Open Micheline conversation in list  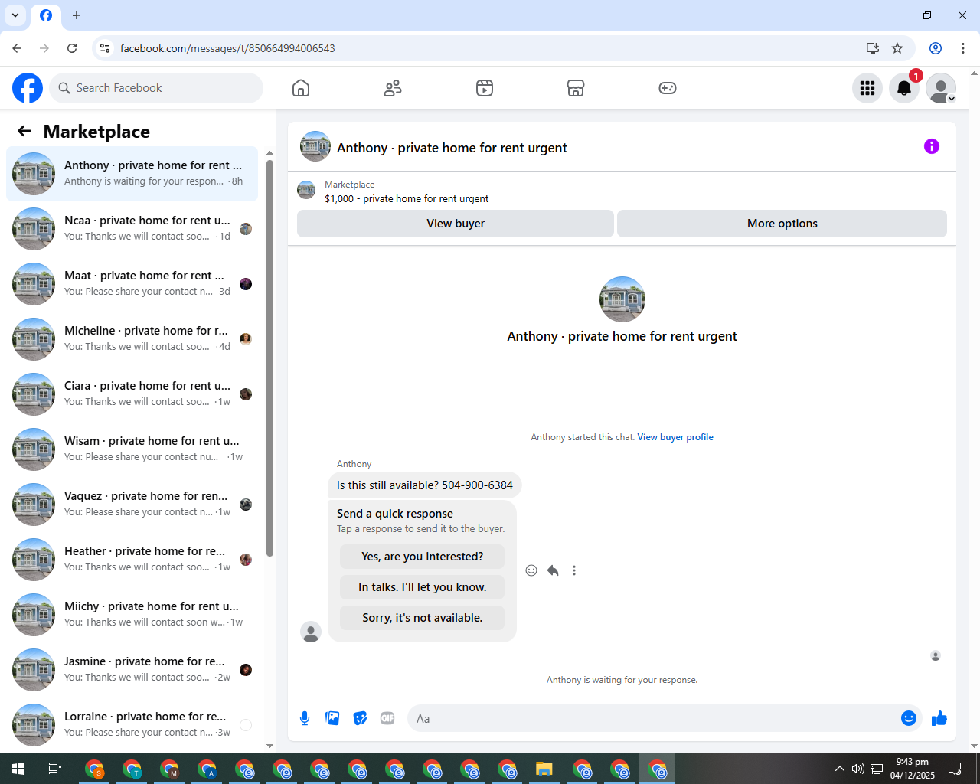coord(132,339)
